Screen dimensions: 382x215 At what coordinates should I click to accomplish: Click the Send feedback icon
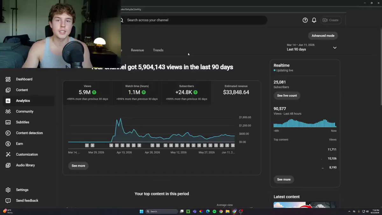coord(8,201)
